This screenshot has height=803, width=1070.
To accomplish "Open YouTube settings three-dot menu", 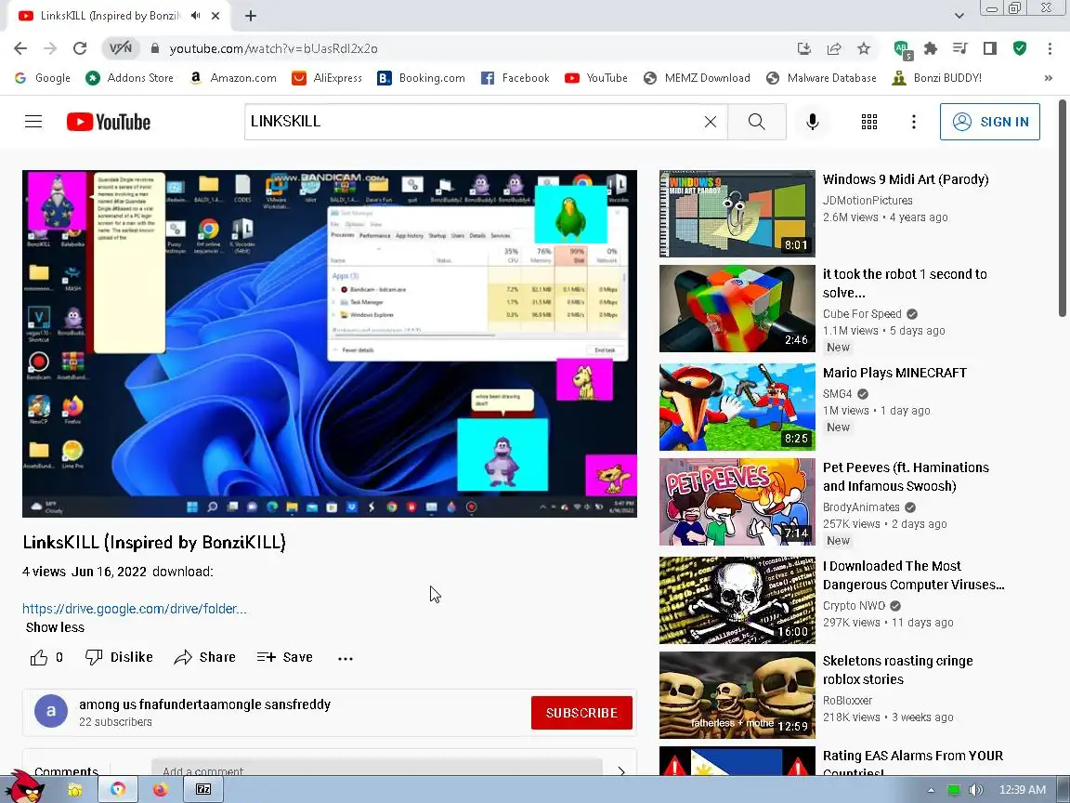I will coord(914,122).
